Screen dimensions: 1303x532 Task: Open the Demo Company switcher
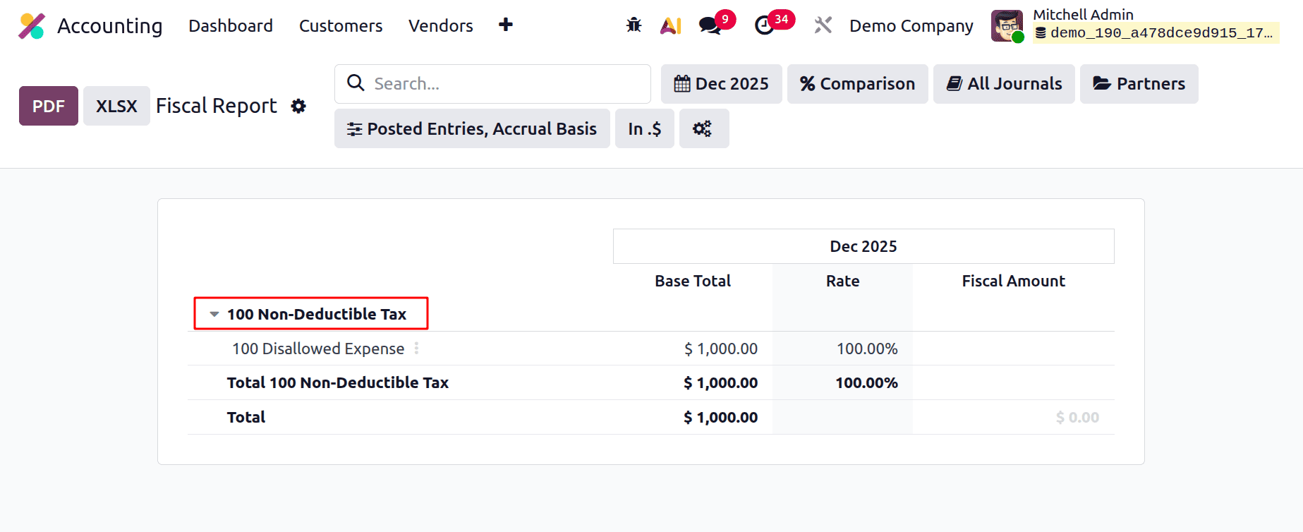(x=911, y=26)
